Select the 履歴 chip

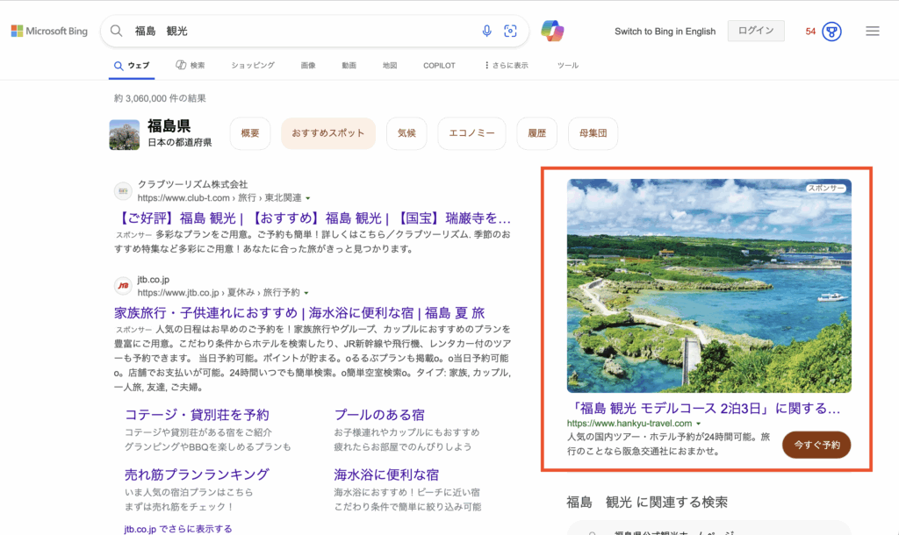click(536, 133)
